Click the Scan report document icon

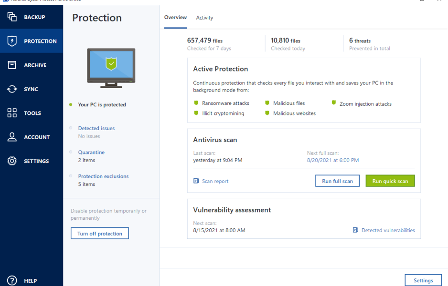pos(196,181)
